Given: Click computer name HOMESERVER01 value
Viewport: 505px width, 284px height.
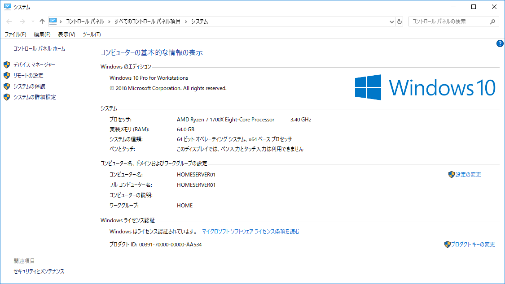Looking at the screenshot, I should pyautogui.click(x=196, y=174).
